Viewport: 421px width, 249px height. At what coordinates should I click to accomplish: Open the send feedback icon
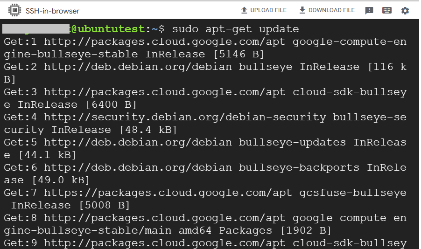pos(369,11)
